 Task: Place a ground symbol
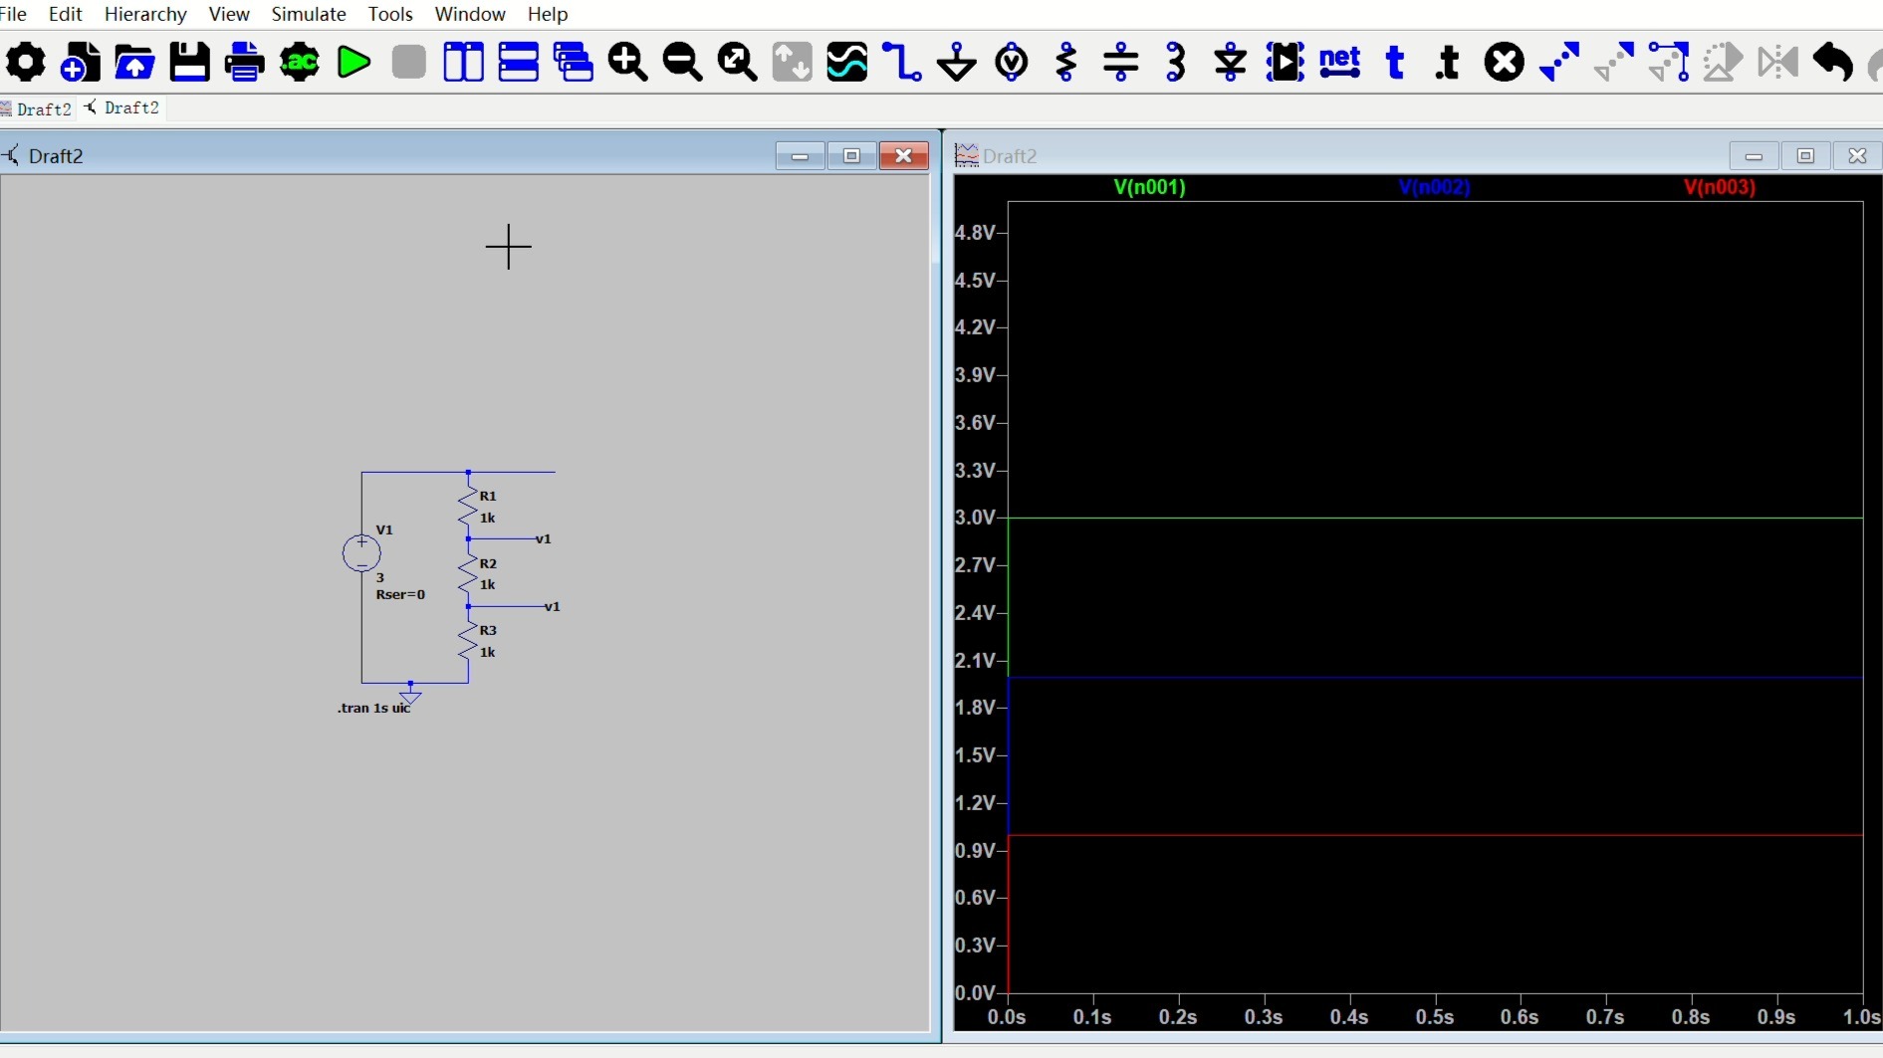(957, 62)
